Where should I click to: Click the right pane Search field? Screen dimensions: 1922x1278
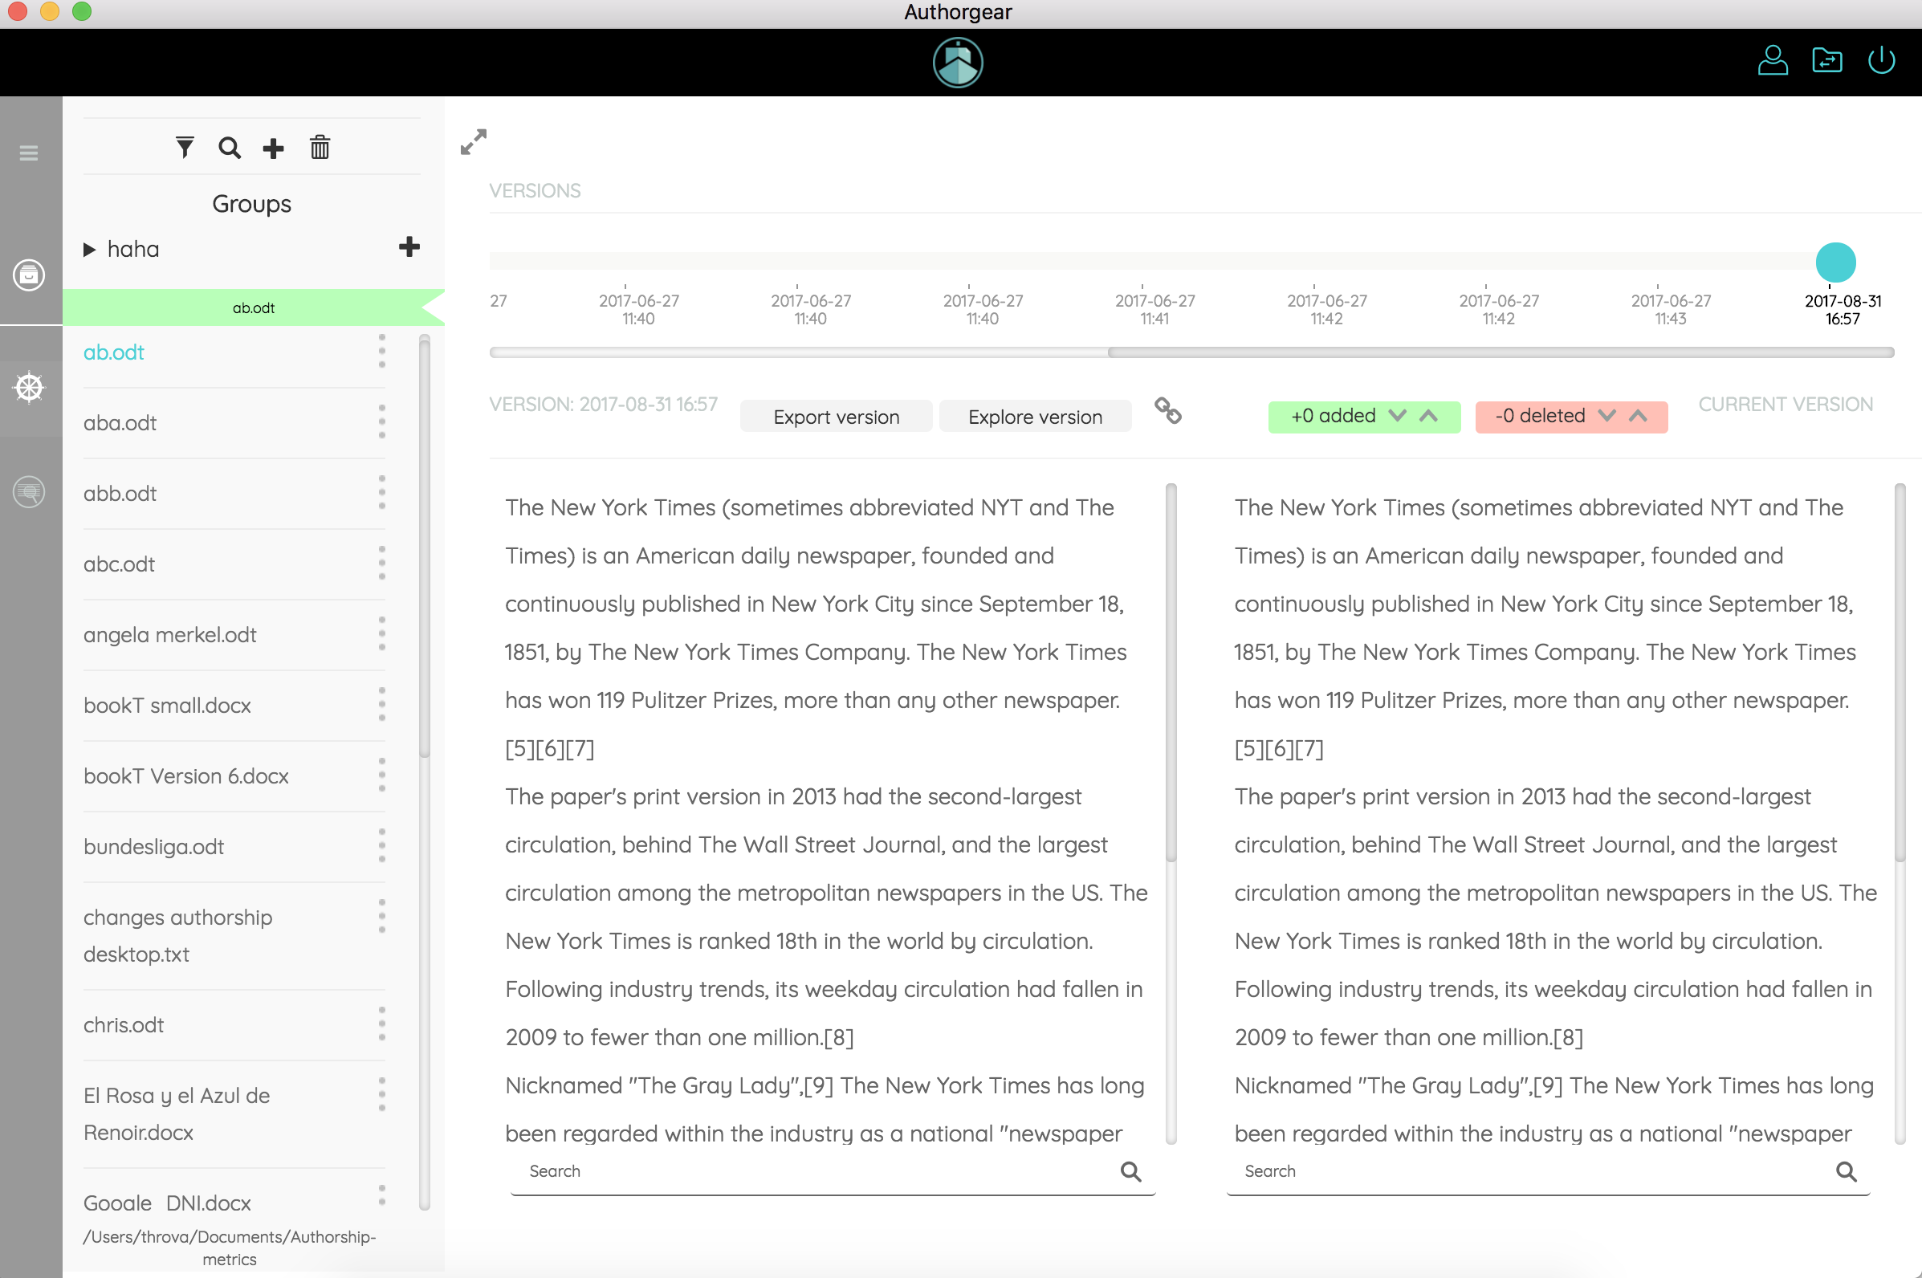click(1548, 1172)
